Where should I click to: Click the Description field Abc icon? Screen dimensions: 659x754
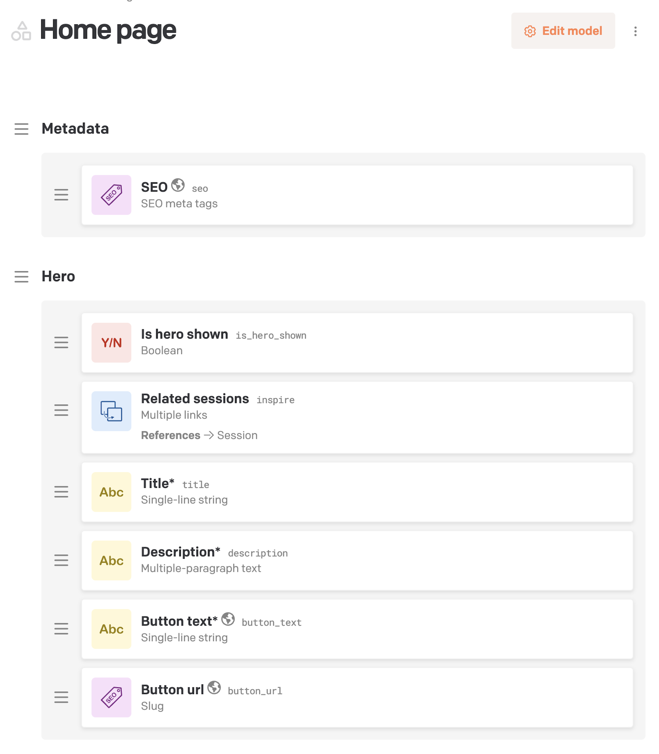click(111, 560)
